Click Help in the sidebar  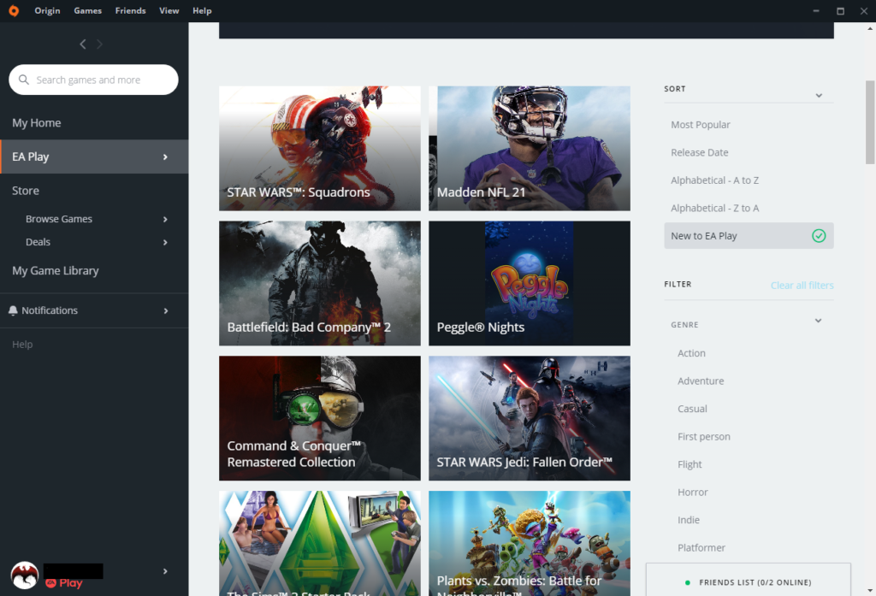(22, 345)
